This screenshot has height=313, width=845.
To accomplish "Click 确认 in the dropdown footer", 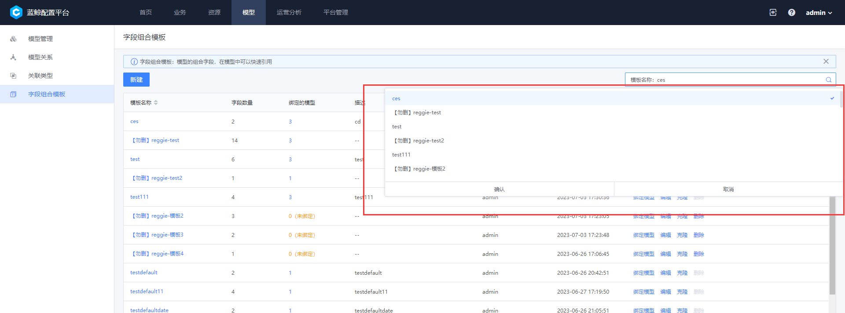I will point(499,189).
